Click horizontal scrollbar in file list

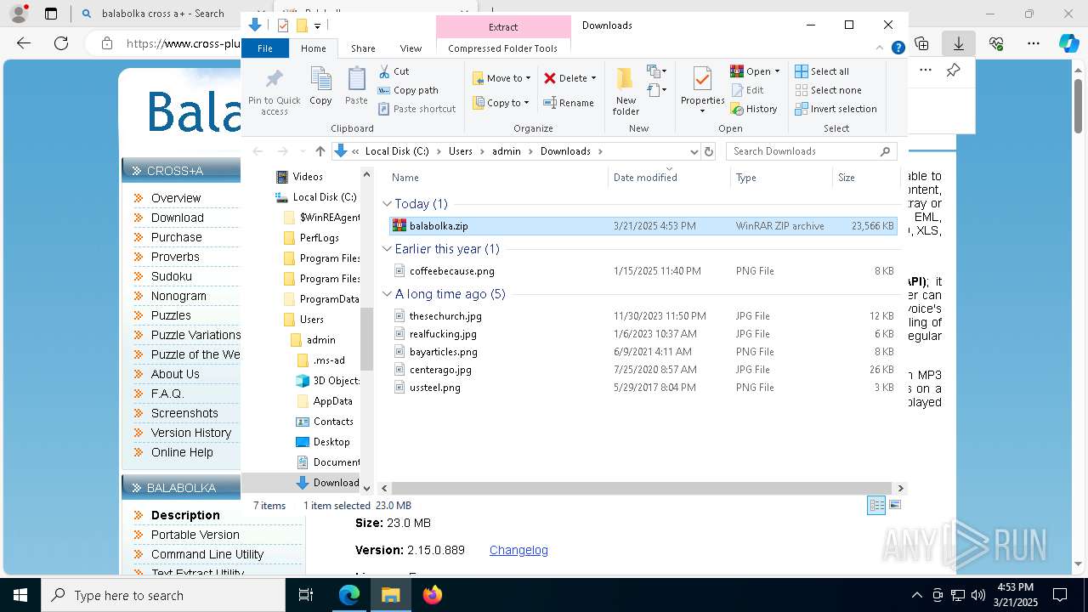coord(642,488)
